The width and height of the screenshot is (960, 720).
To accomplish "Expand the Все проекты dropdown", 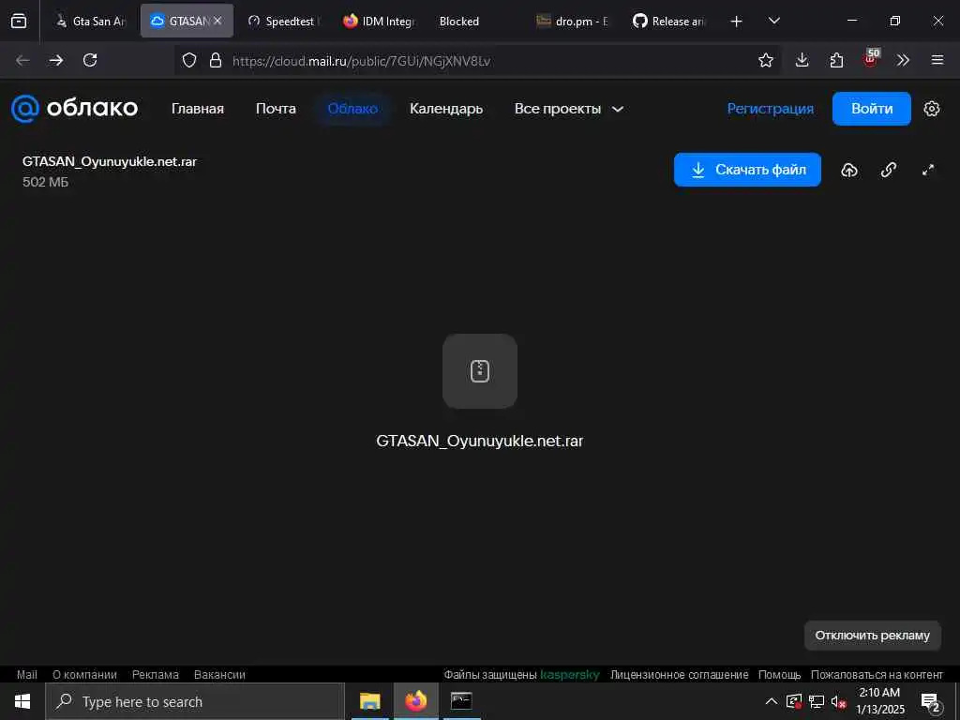I will pyautogui.click(x=569, y=109).
